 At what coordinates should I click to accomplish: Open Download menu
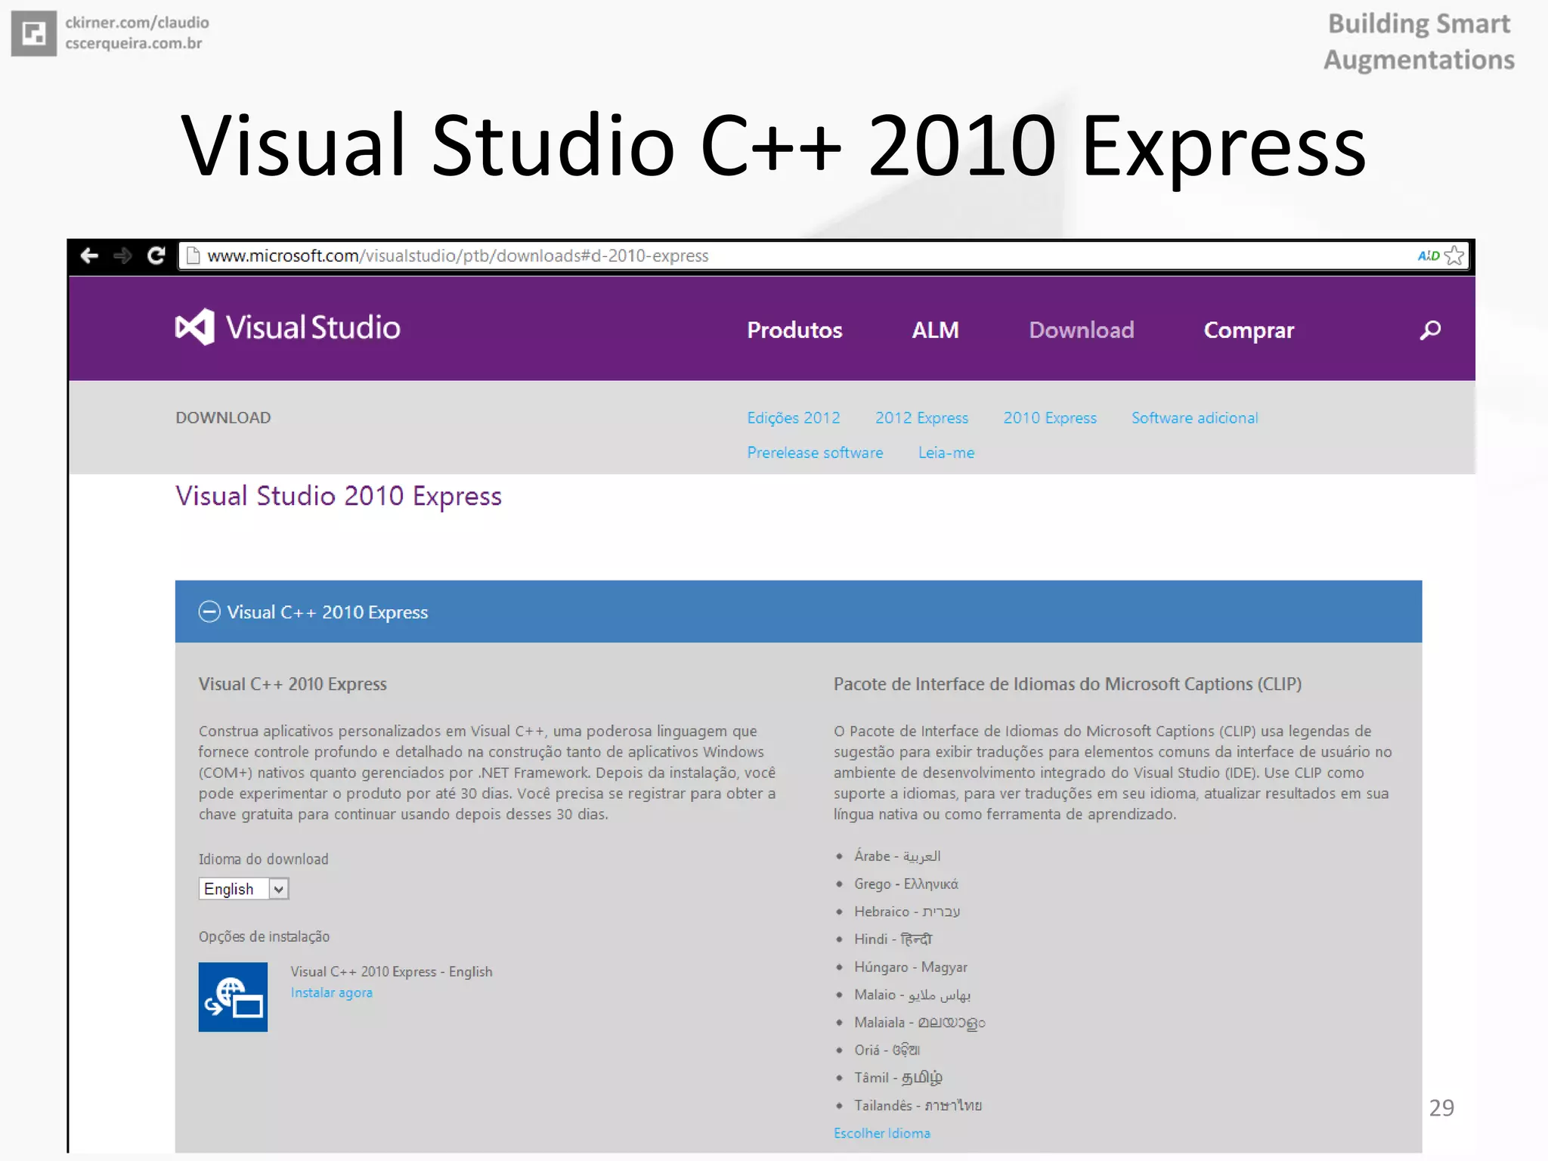coord(1081,330)
